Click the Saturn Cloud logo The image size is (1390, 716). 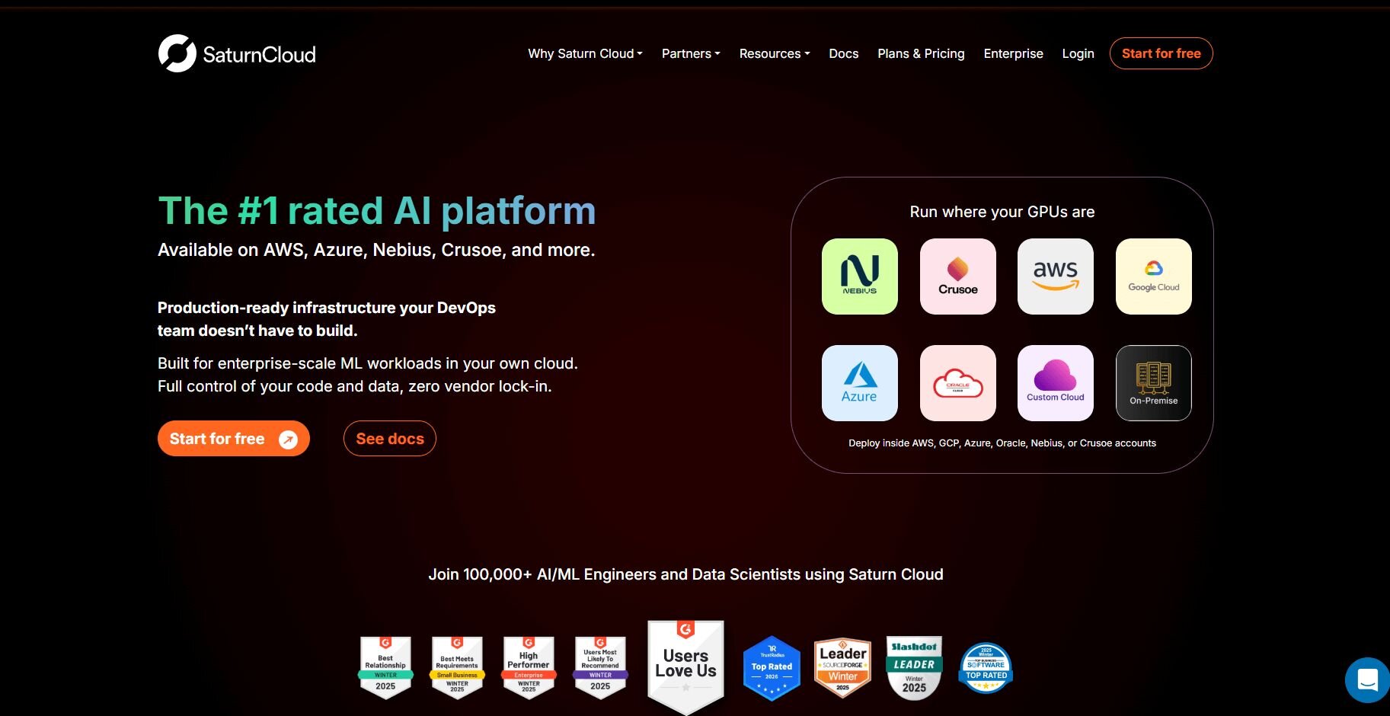(x=237, y=53)
